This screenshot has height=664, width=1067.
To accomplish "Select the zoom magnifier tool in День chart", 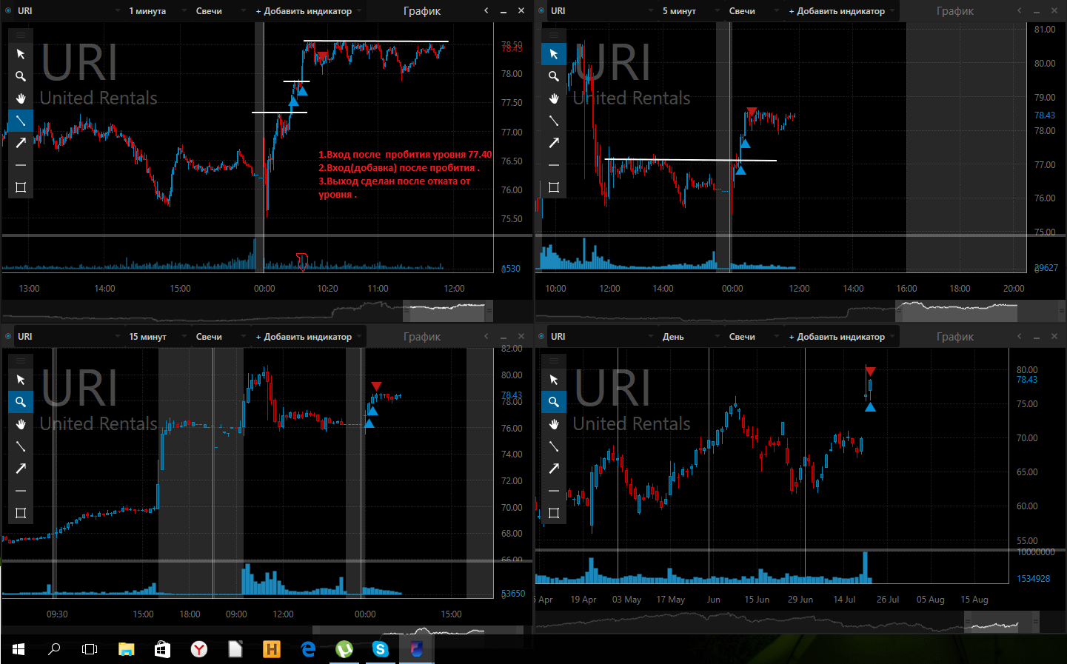I will (554, 402).
